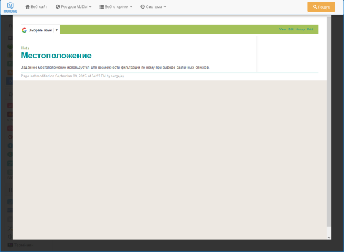Open the History link in green bar

[x=300, y=29]
